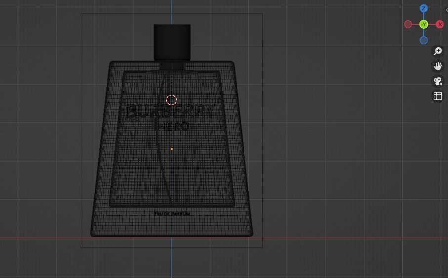Click the 3D cursor crosshair circle

click(172, 100)
